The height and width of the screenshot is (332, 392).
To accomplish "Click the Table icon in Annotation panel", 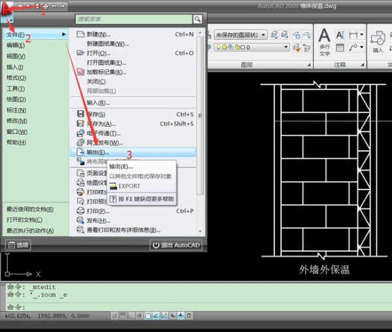I will tap(340, 48).
